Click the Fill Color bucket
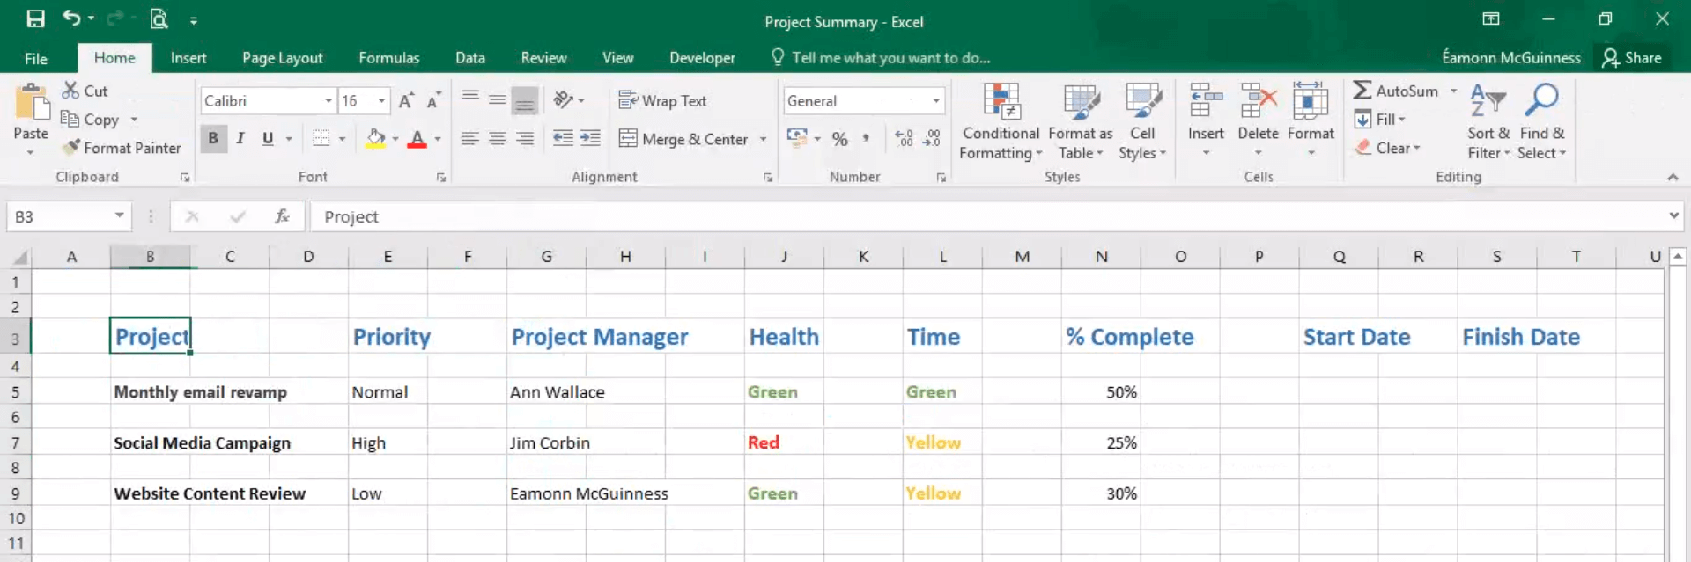 (376, 138)
